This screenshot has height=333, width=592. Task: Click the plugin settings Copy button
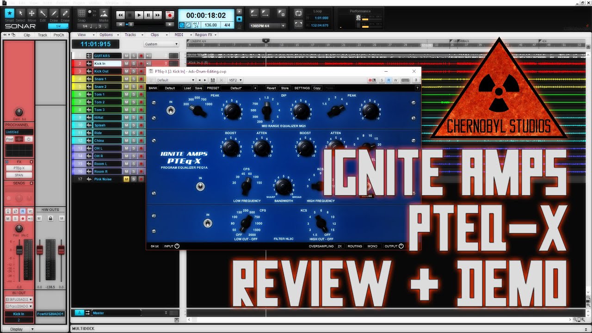[317, 88]
